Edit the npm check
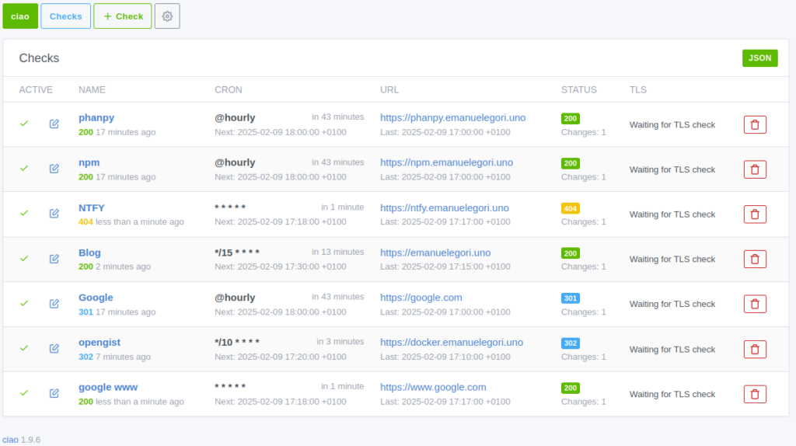 point(54,169)
